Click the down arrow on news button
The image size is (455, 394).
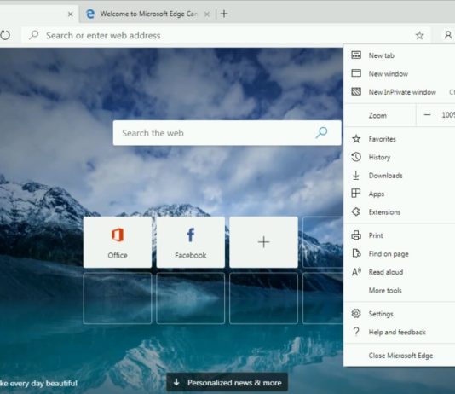pyautogui.click(x=176, y=382)
